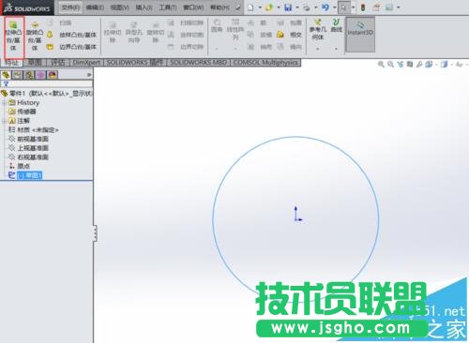
Task: Open the DimXpertManager panel tab
Action: click(x=40, y=75)
